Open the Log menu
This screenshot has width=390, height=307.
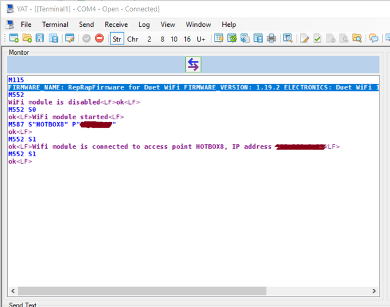click(x=144, y=24)
